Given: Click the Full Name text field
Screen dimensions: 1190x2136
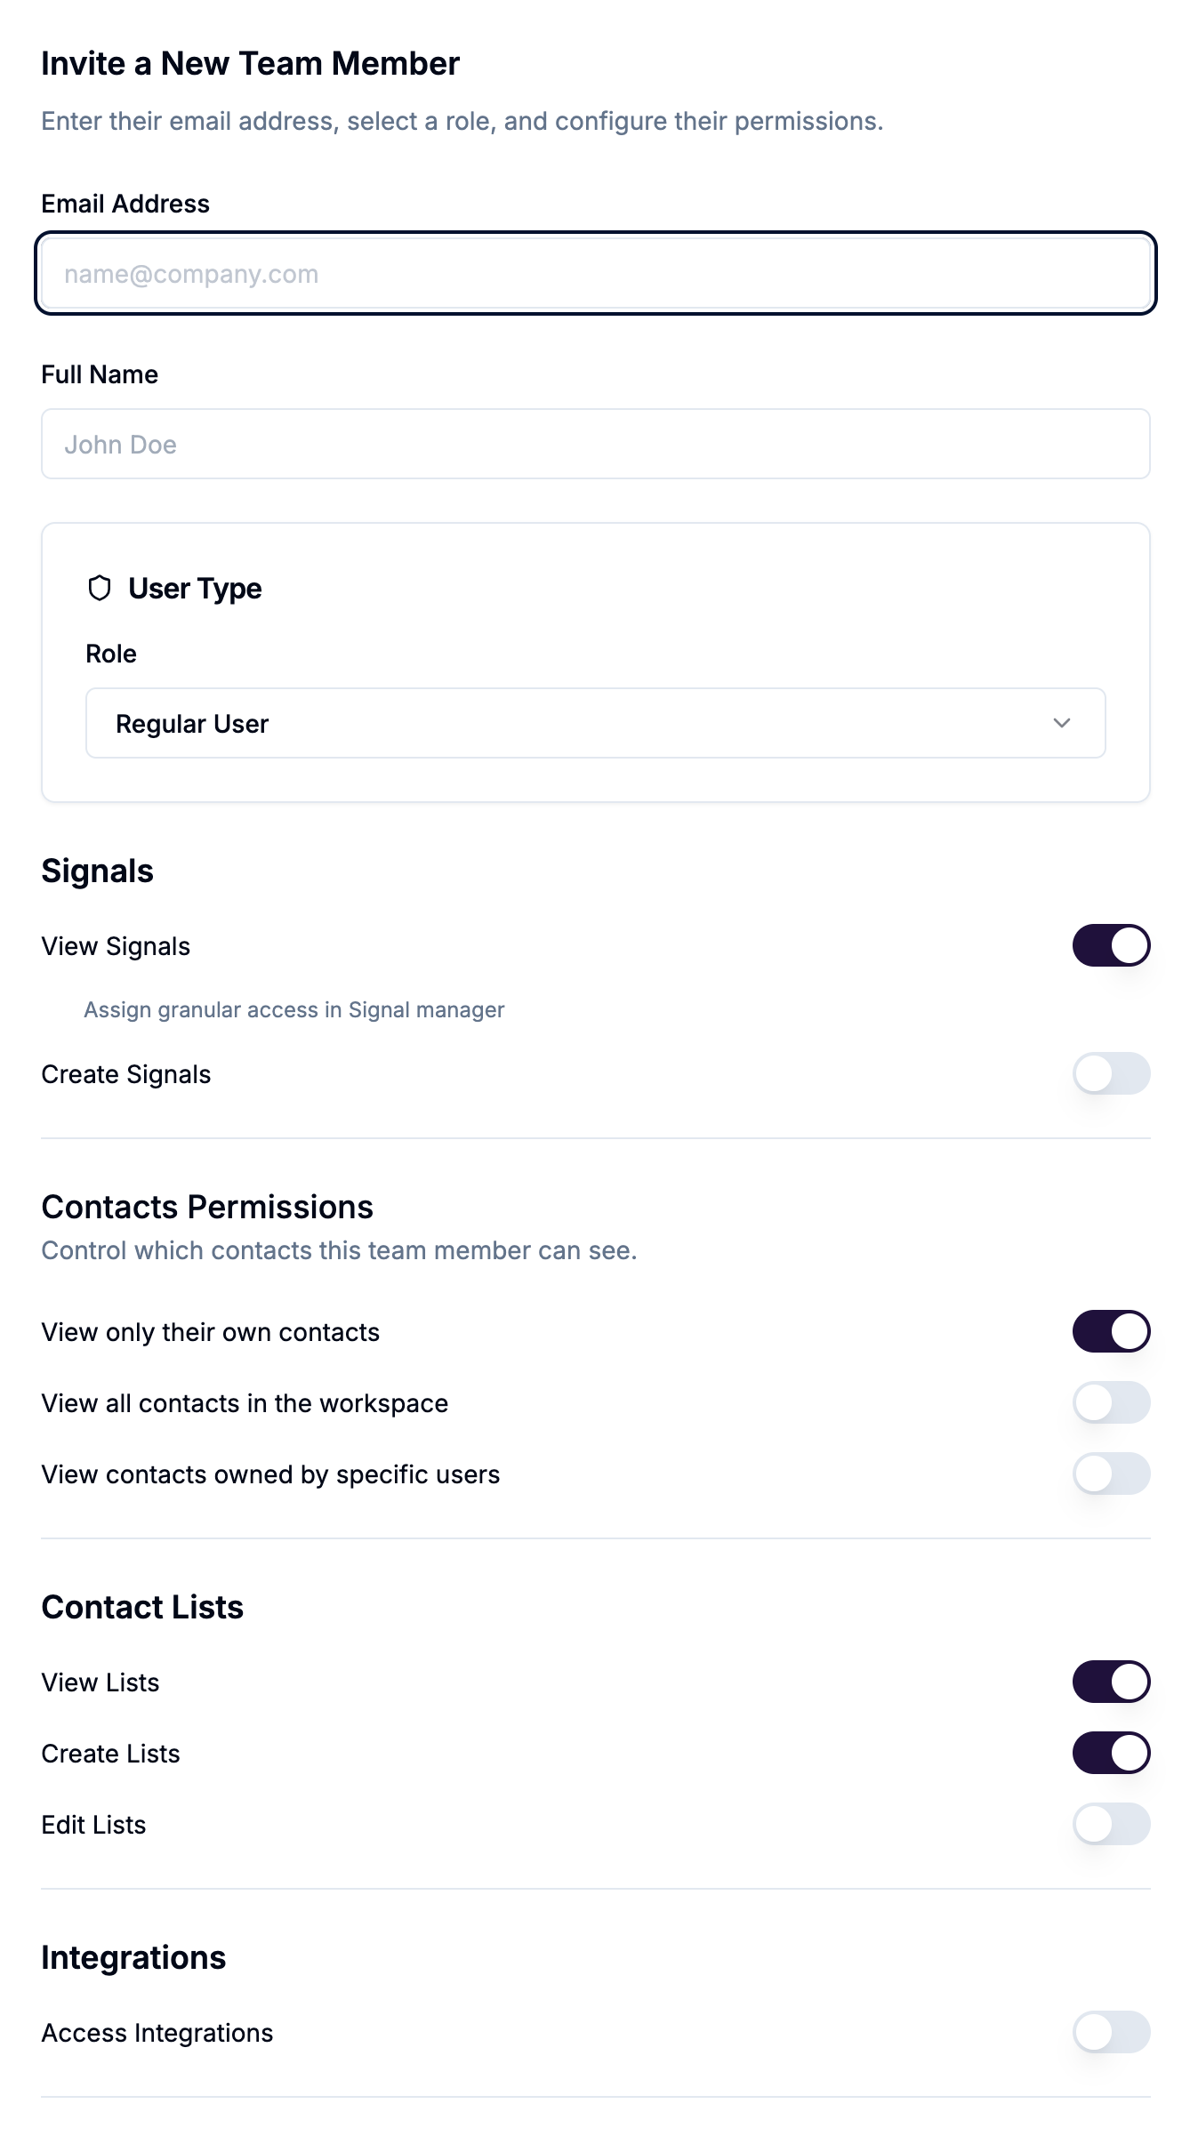Looking at the screenshot, I should 595,444.
